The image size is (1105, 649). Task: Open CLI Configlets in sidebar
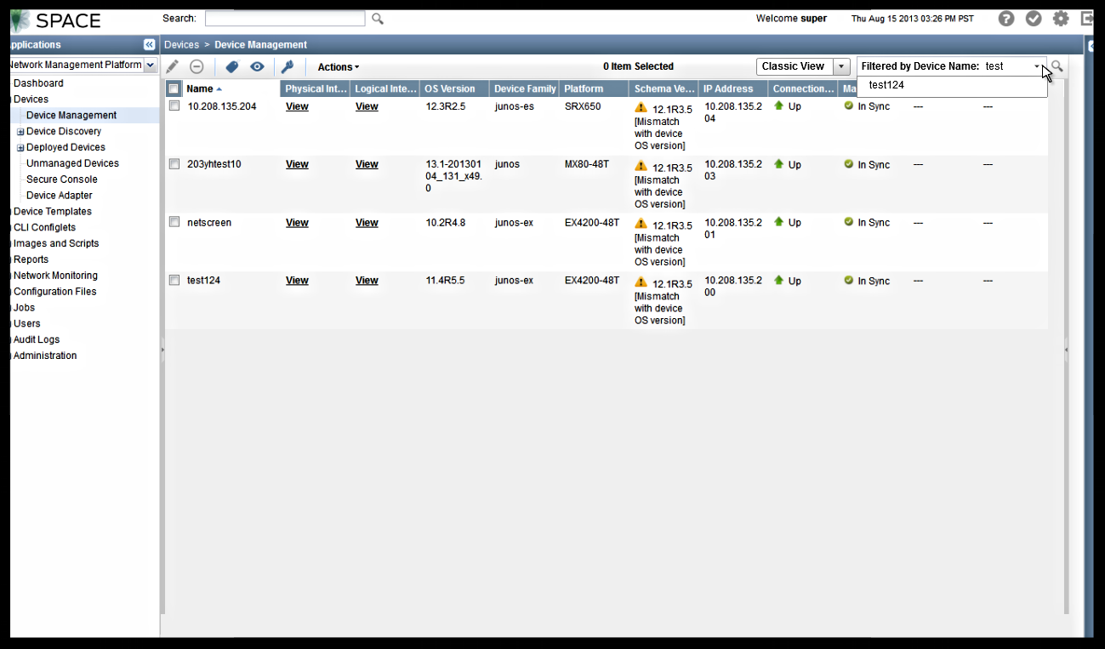coord(44,227)
